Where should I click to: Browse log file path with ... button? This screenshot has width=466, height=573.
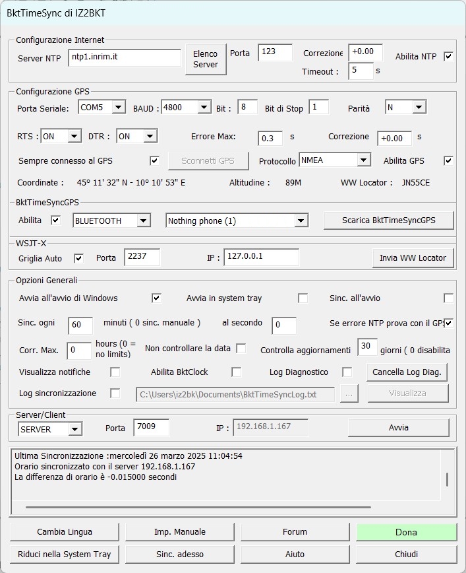(349, 393)
